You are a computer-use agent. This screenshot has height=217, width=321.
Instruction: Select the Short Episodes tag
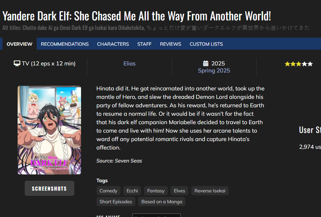pyautogui.click(x=116, y=202)
